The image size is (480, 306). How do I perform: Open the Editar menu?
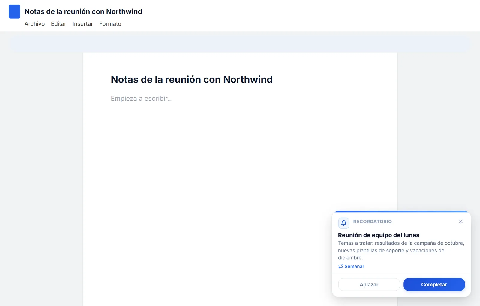coord(58,24)
